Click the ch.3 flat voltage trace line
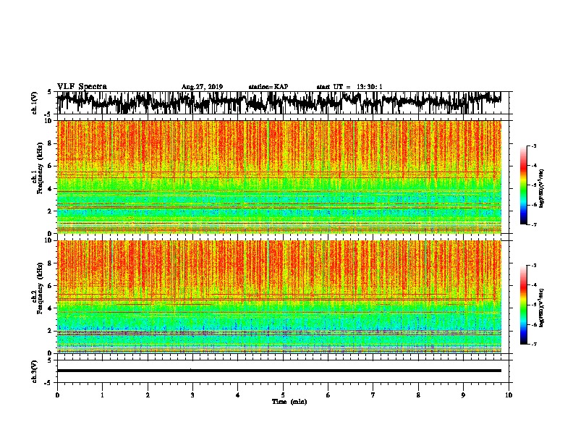573x443 pixels. pos(279,371)
